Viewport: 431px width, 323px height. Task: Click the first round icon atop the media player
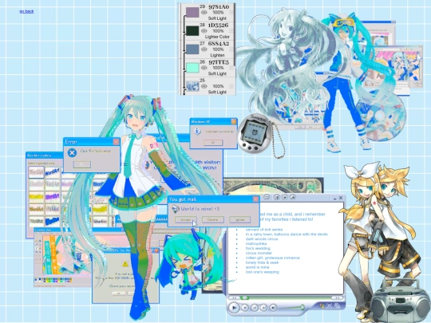click(x=267, y=197)
